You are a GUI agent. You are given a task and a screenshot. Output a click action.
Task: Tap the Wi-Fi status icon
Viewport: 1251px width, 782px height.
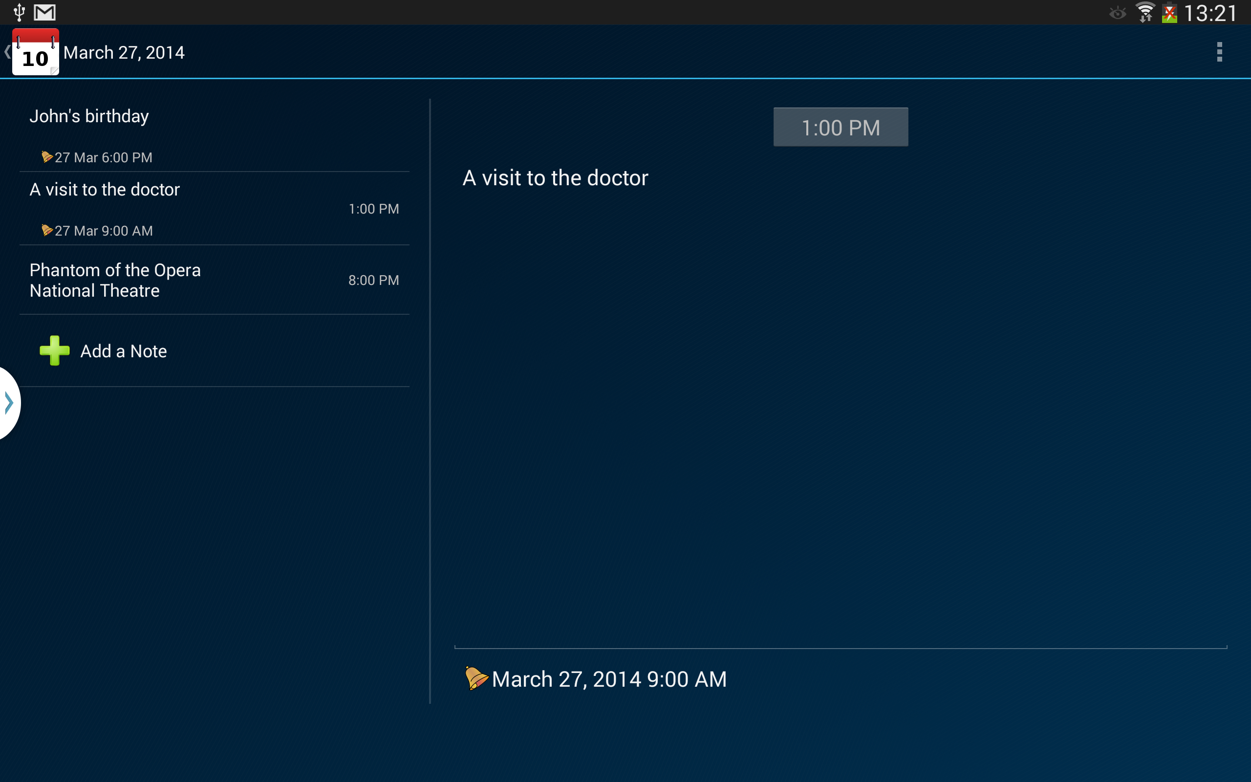[1145, 12]
